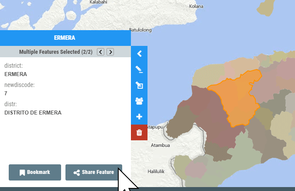295x191 pixels.
Task: Open the edit attributes pencil tool
Action: click(139, 69)
